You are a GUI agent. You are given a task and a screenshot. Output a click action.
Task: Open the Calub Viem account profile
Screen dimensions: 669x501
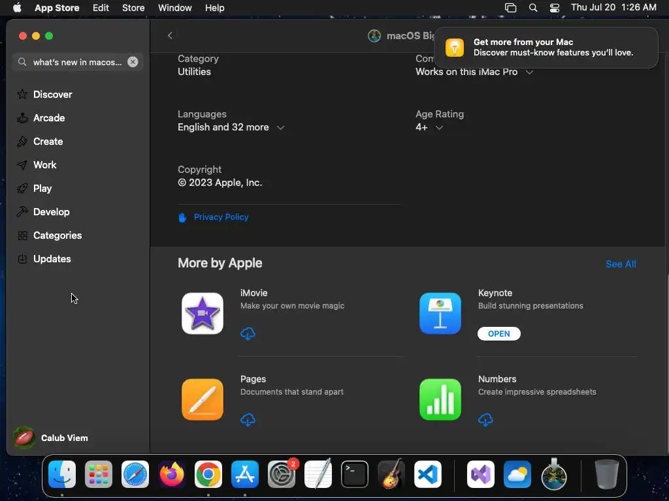(51, 438)
